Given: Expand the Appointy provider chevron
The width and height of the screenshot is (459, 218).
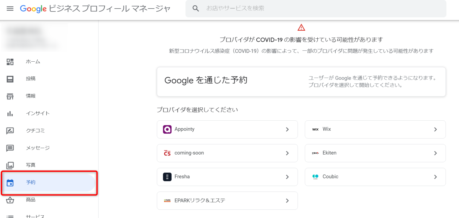Looking at the screenshot, I should 287,129.
